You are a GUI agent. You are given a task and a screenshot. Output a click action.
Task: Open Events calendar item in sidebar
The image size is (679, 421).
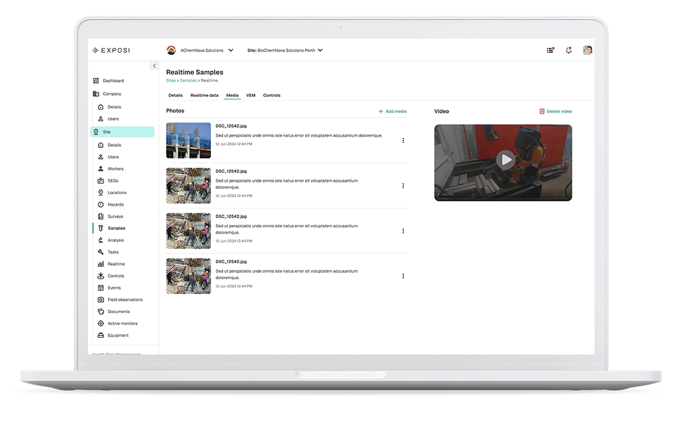[114, 288]
